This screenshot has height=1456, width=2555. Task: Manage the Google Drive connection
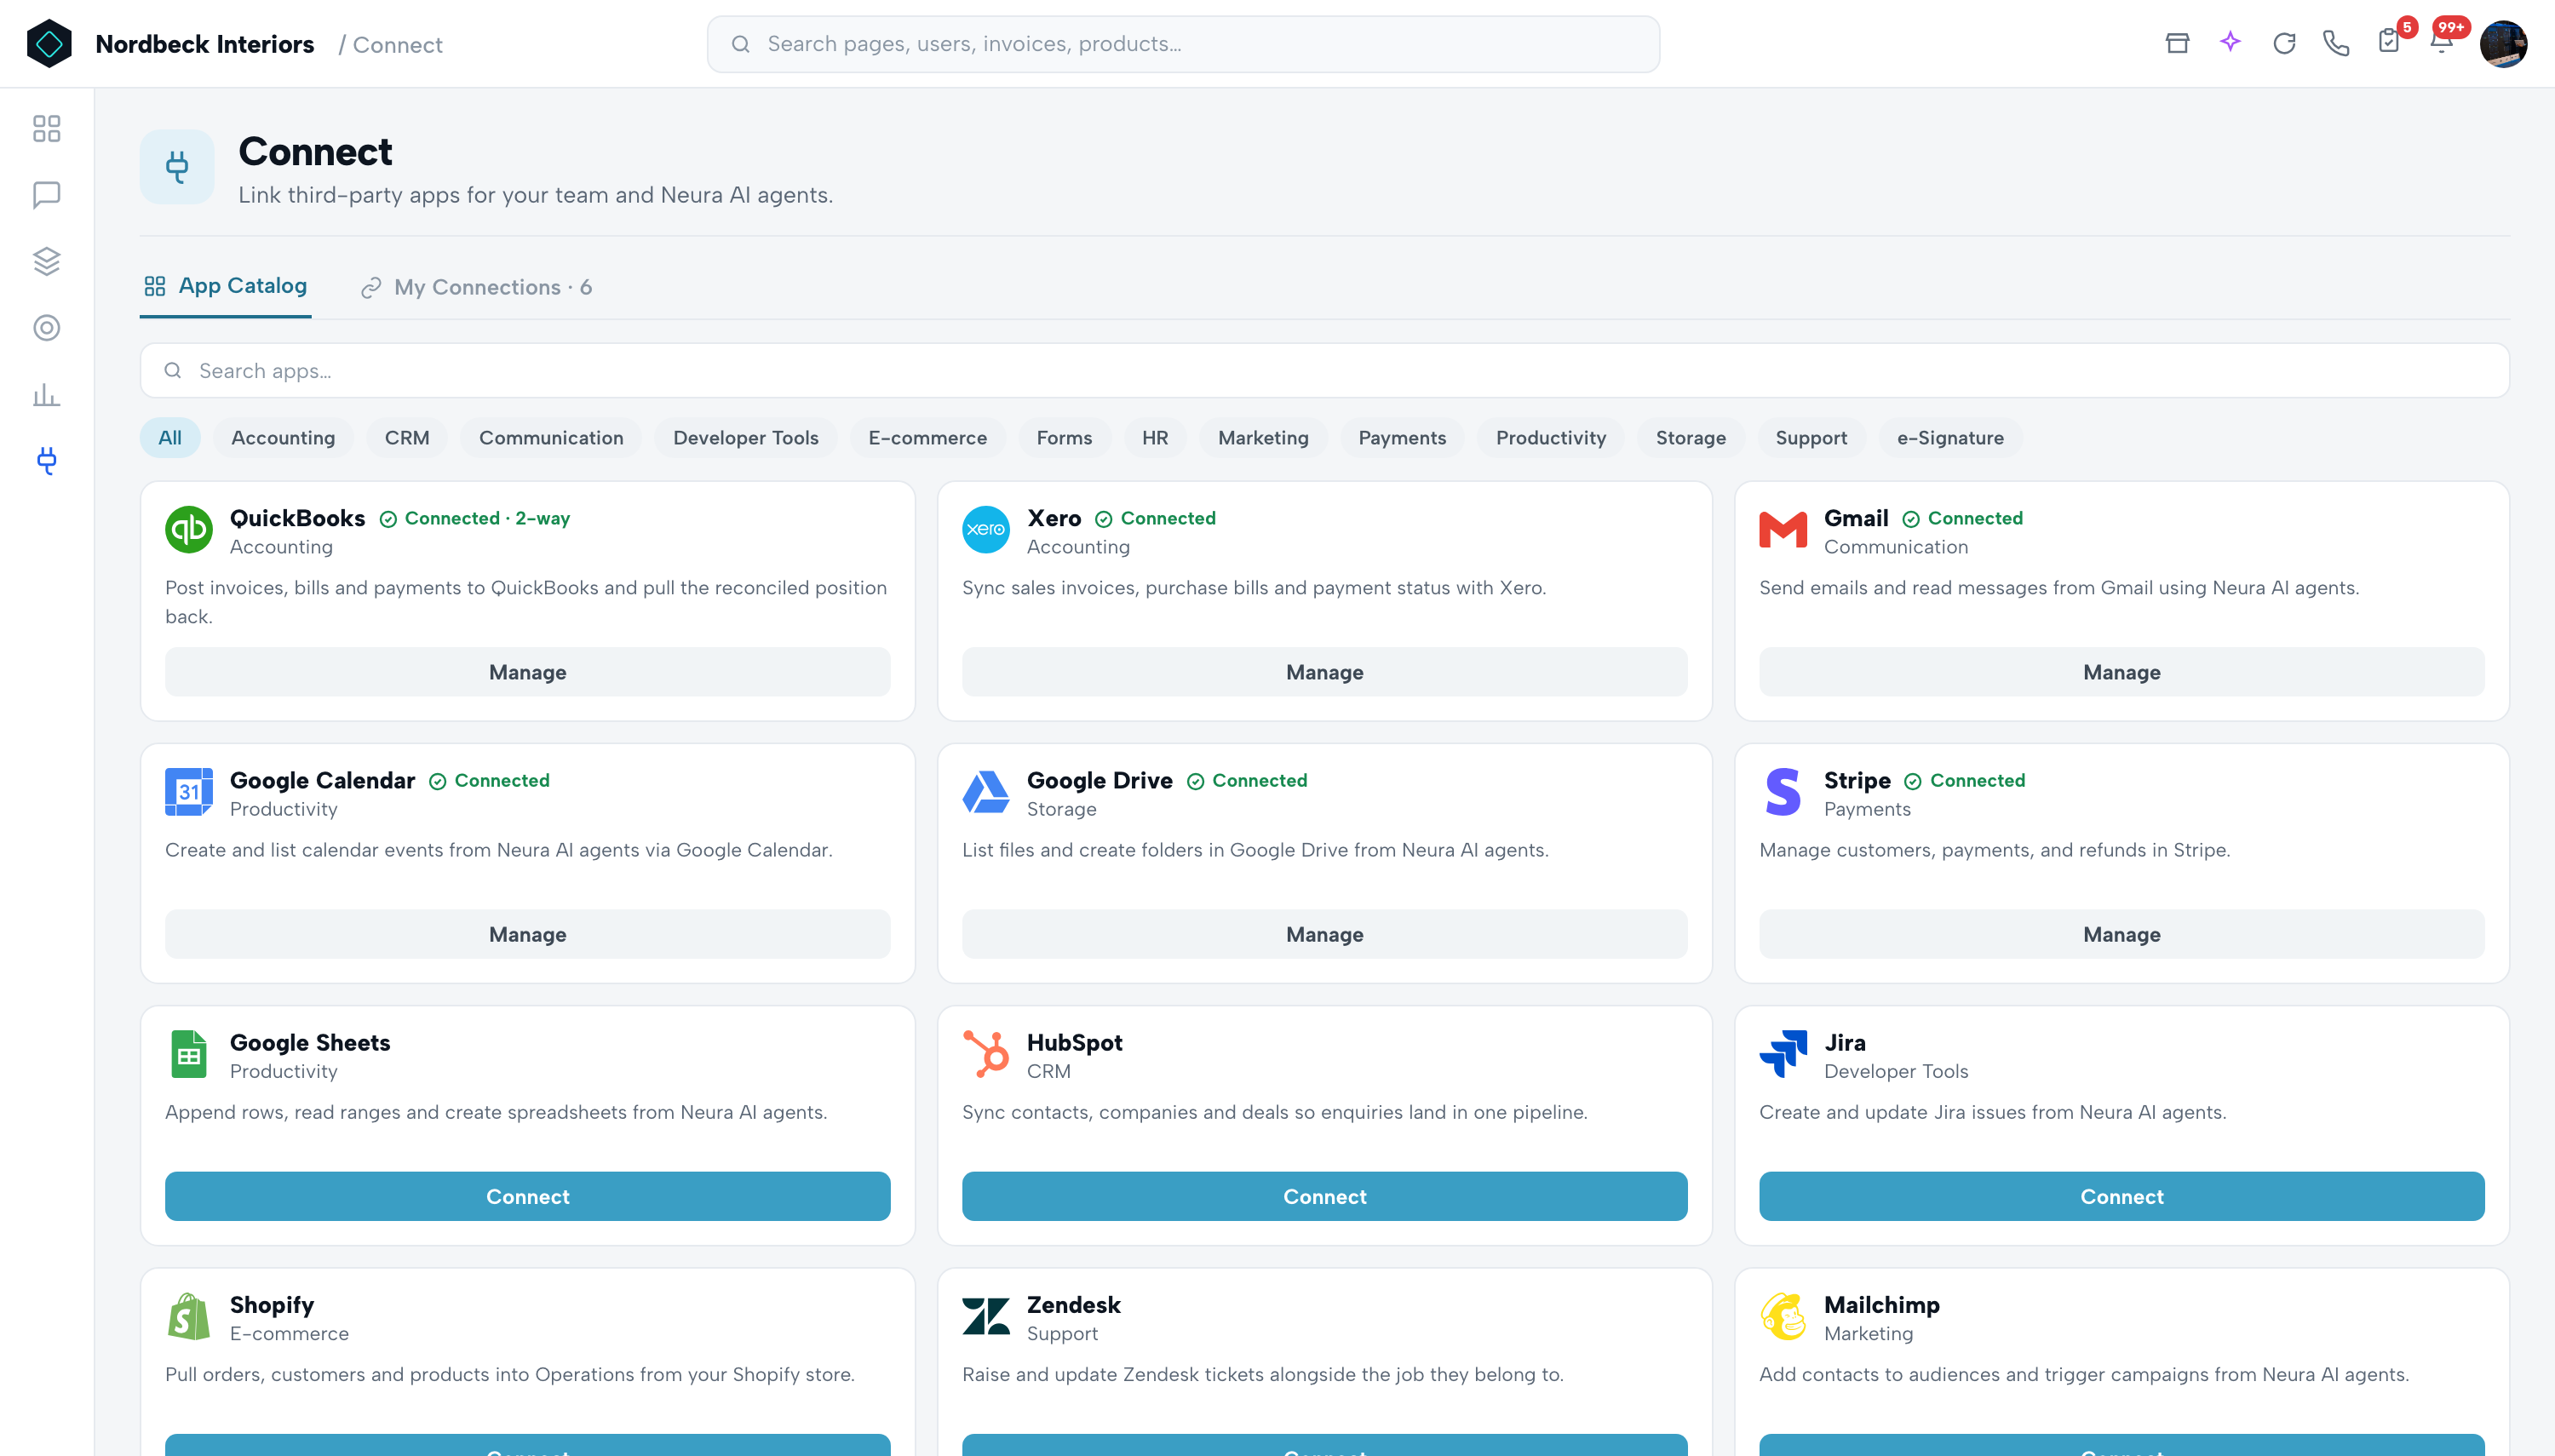(x=1324, y=934)
